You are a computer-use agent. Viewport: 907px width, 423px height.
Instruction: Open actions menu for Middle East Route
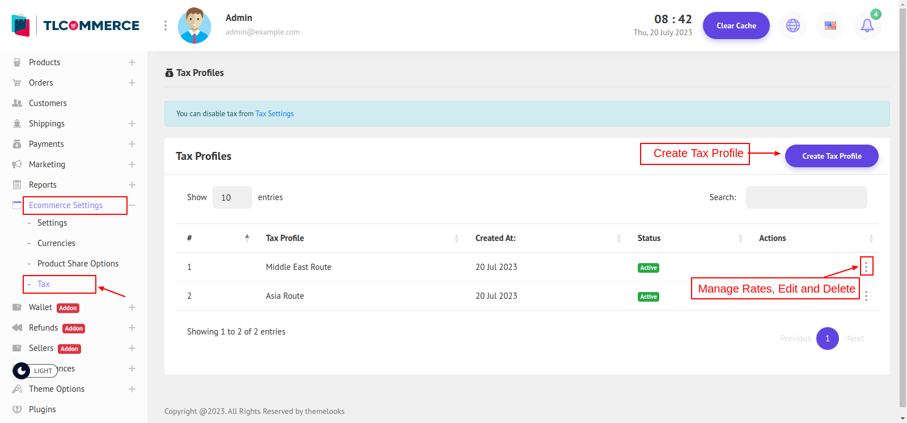(x=866, y=267)
